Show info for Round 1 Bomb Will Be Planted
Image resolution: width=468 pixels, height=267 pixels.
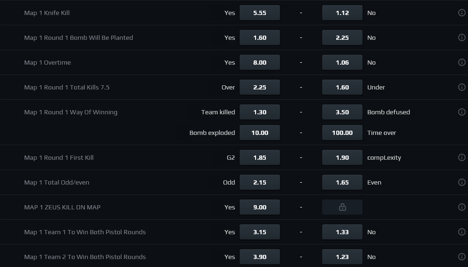click(461, 37)
